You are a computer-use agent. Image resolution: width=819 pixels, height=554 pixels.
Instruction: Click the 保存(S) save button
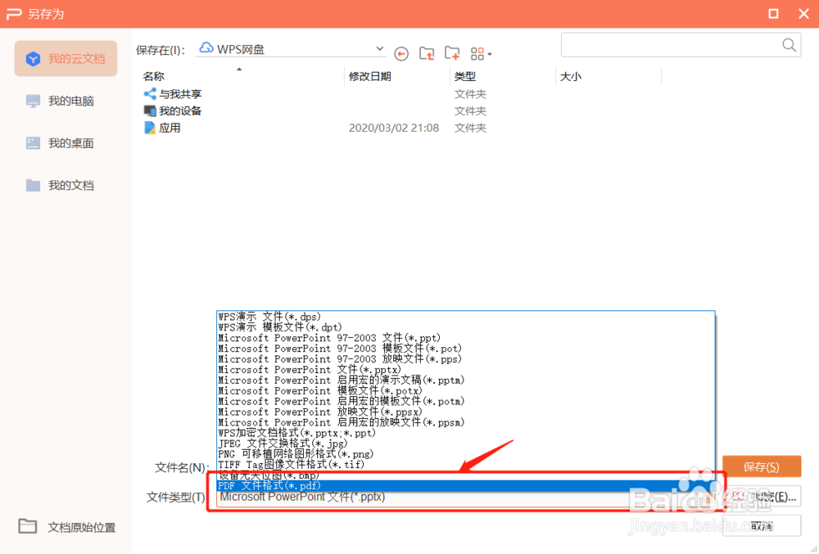click(x=762, y=466)
